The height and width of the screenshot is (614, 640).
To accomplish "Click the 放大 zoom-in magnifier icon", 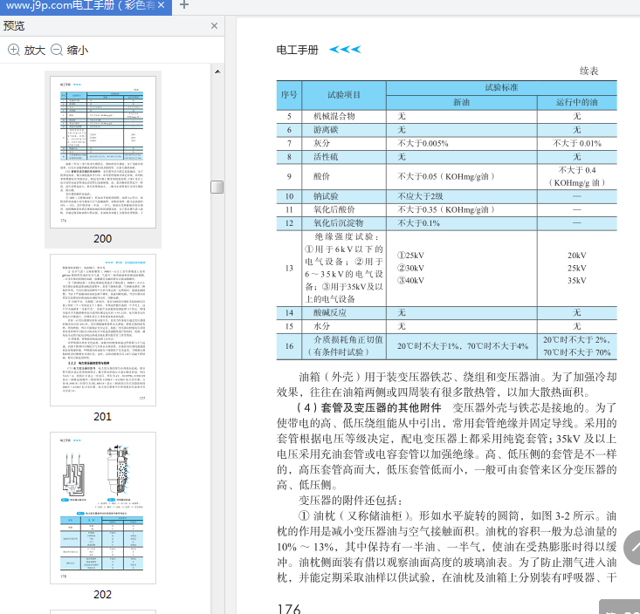I will [14, 50].
